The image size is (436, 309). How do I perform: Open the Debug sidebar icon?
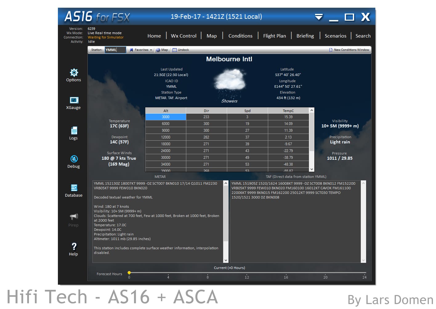pos(74,159)
